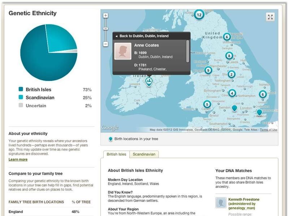Switch to the British Isles tab
Viewport: 289px width, 216px height.
(x=116, y=154)
